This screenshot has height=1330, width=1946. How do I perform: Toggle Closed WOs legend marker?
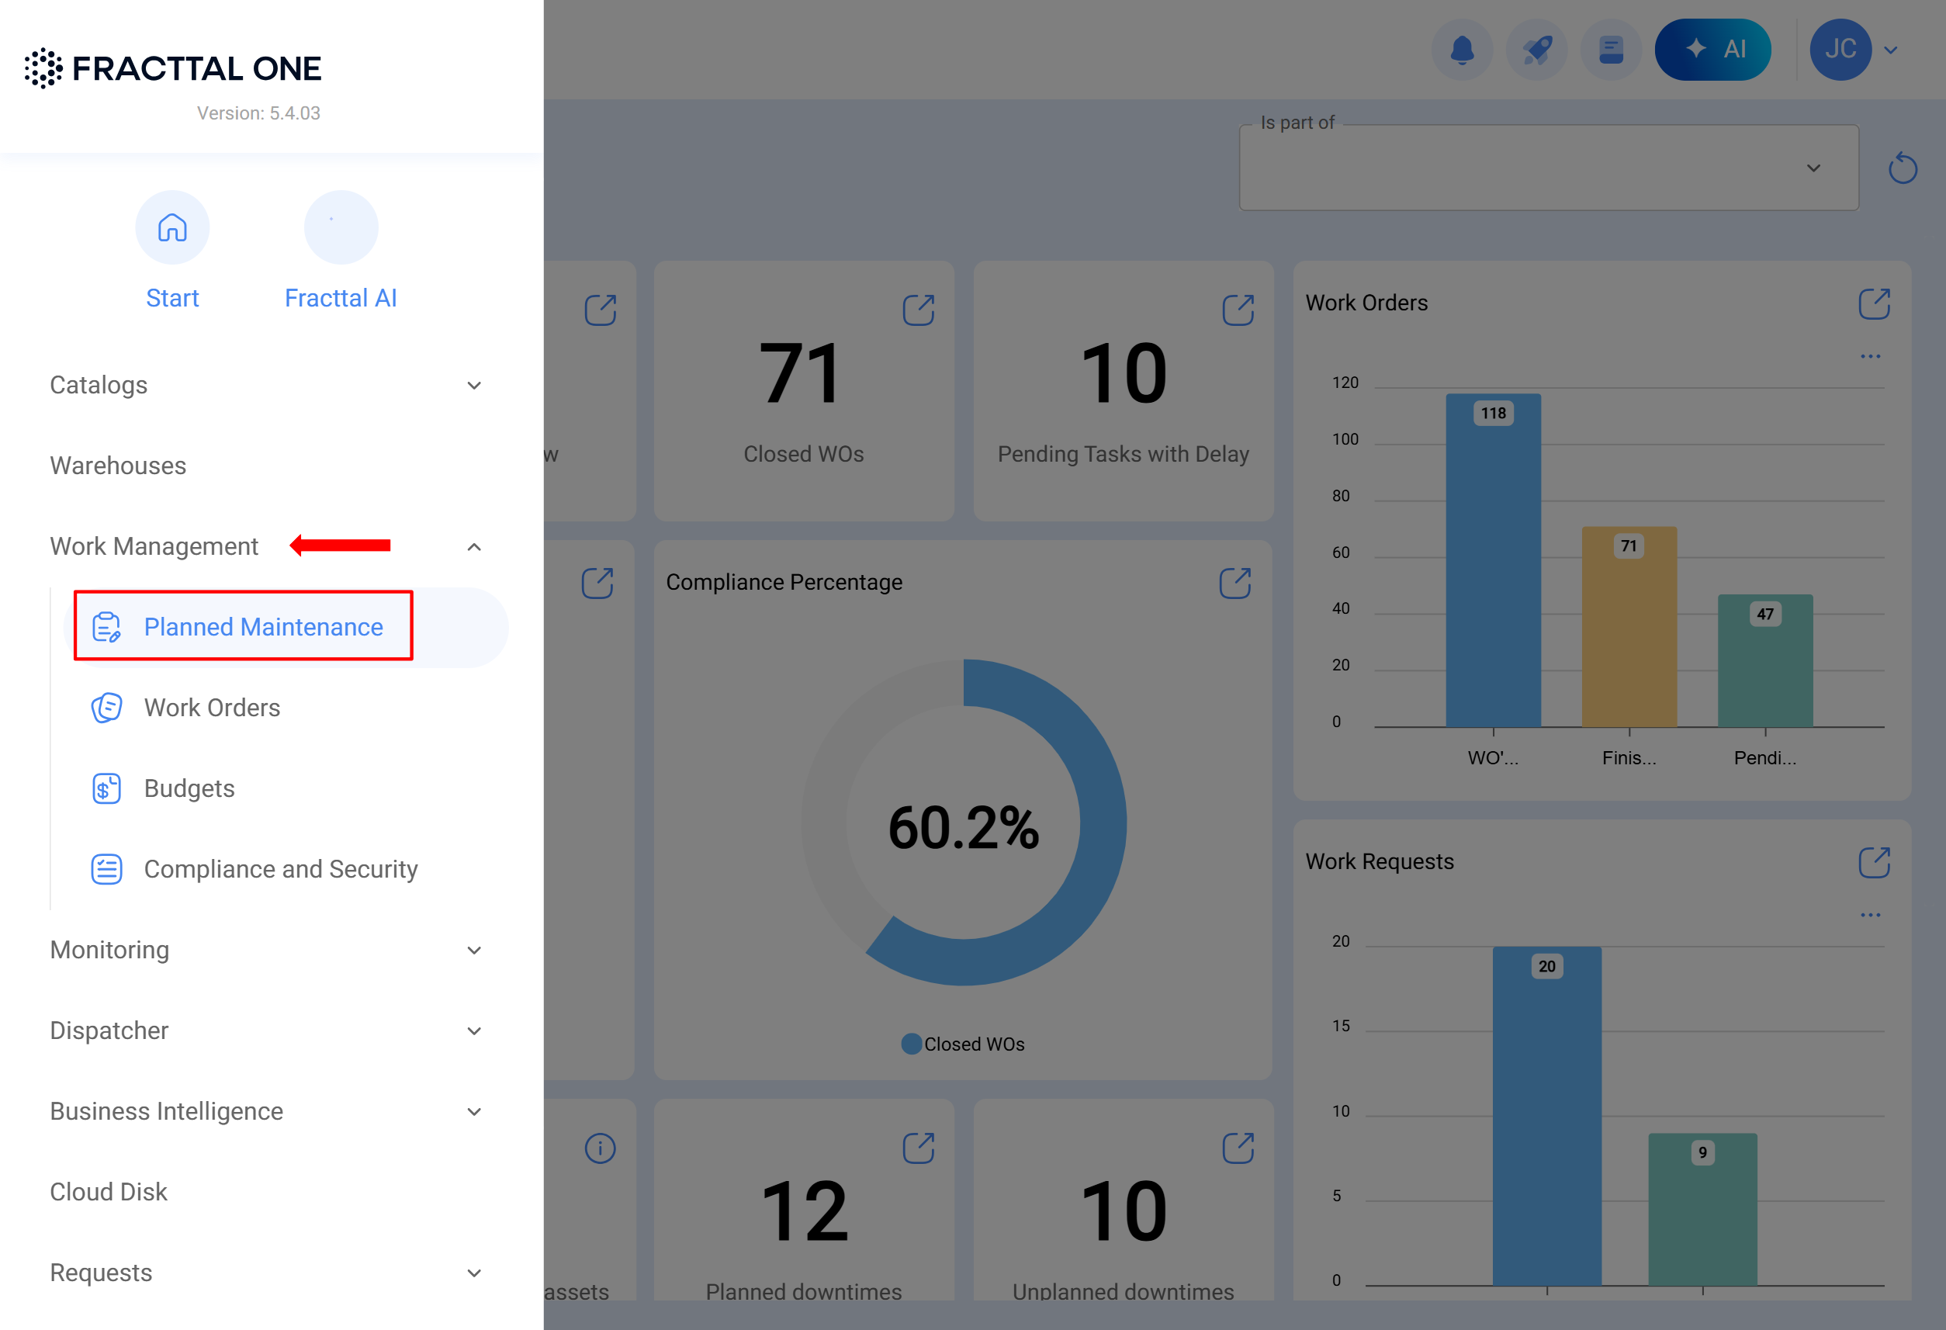(911, 1044)
